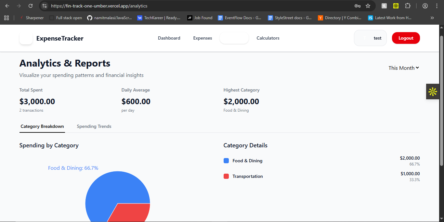Click the browser back arrow

coord(7,6)
